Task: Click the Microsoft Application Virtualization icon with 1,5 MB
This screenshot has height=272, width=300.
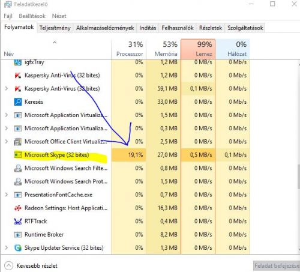Action: point(18,115)
